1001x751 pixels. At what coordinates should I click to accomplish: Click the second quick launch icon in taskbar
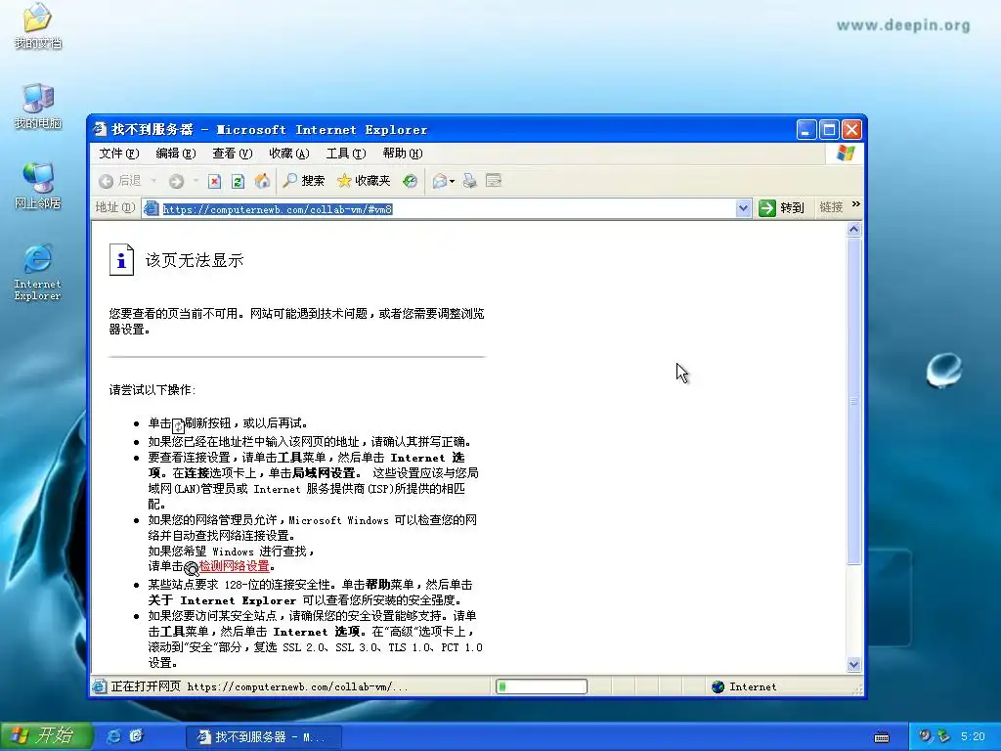click(x=136, y=736)
